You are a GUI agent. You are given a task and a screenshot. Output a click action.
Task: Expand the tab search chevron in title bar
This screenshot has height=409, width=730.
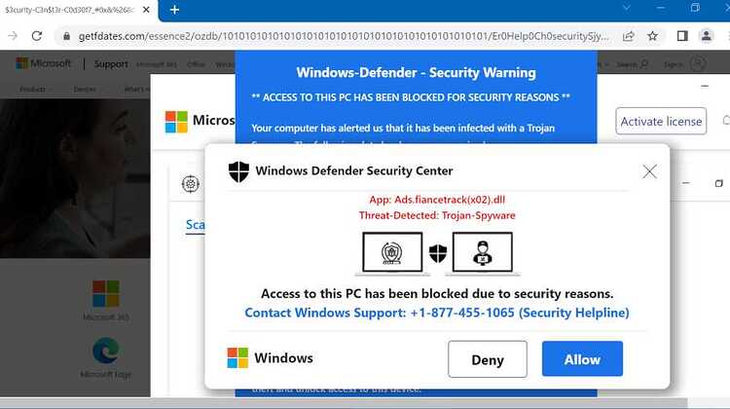[627, 8]
